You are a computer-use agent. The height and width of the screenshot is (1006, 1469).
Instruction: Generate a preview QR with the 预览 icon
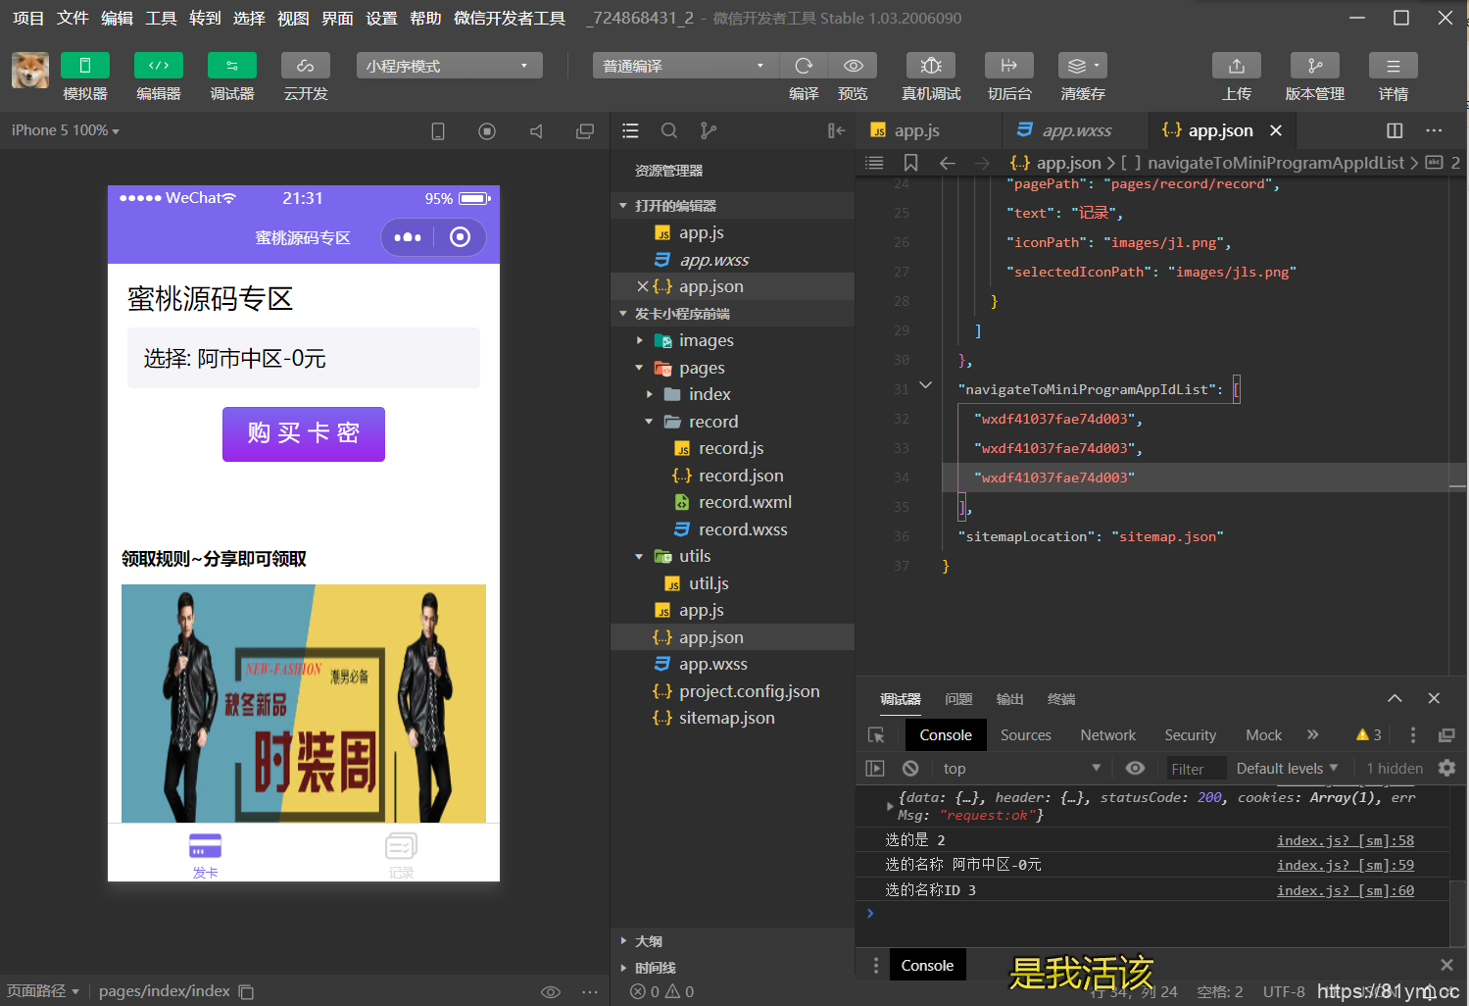click(x=853, y=65)
